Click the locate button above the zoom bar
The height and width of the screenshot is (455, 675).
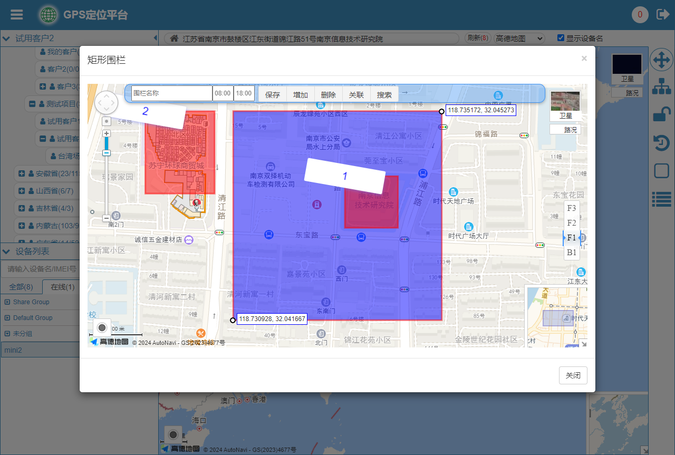click(x=106, y=121)
